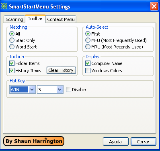Switch to the Scanning tab
The height and width of the screenshot is (151, 160).
pos(14,19)
